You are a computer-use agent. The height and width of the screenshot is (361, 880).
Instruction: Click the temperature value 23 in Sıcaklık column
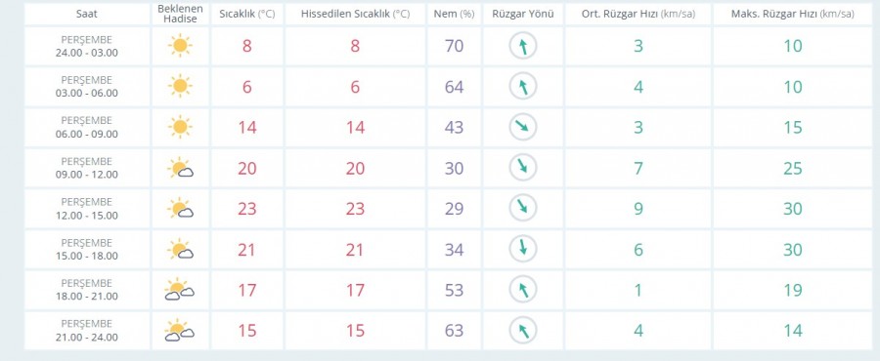pyautogui.click(x=247, y=208)
